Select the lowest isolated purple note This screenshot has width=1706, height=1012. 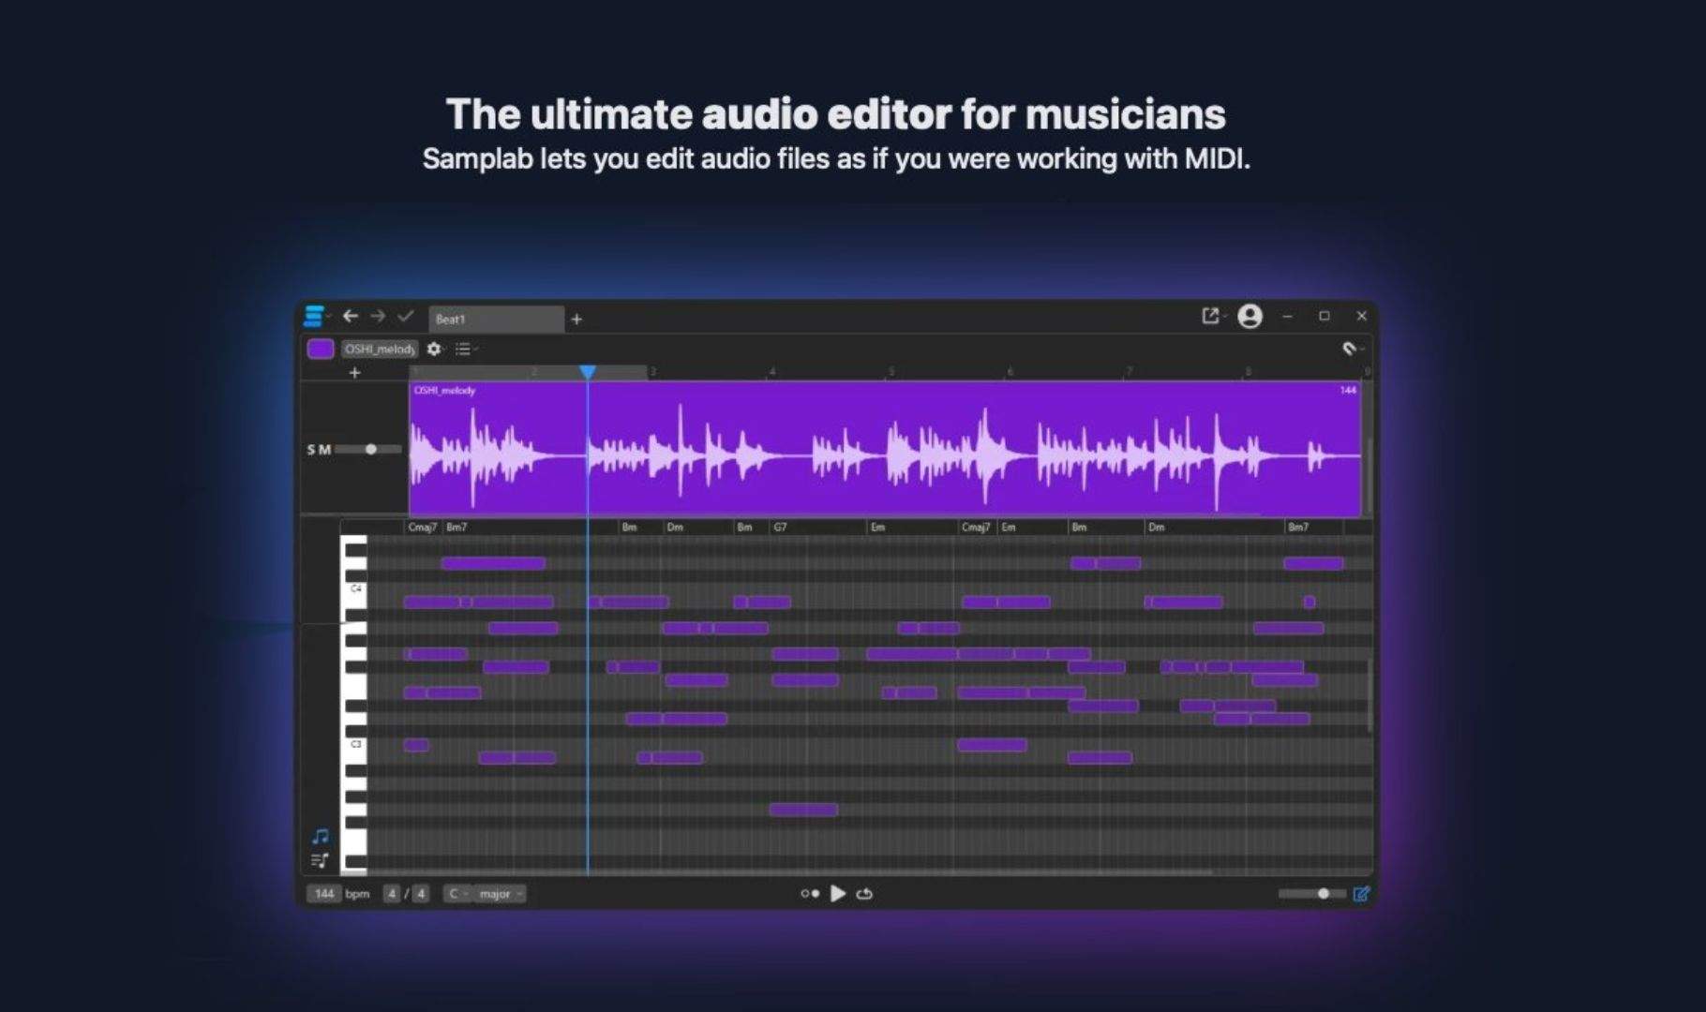pos(803,810)
